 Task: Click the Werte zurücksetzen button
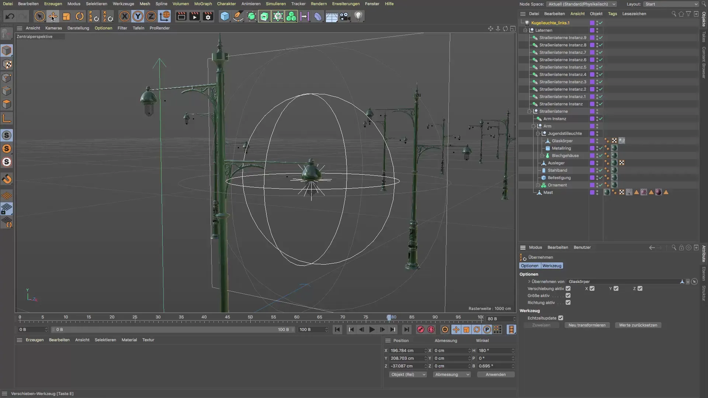click(638, 325)
